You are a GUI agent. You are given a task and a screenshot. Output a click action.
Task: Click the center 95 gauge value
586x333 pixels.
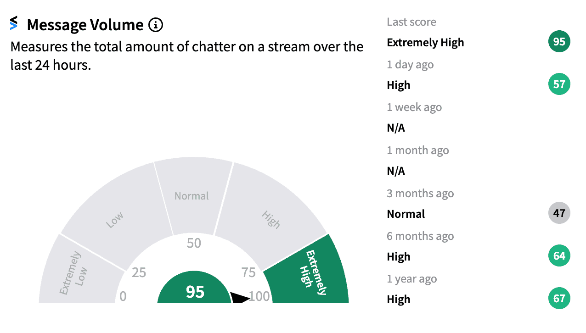pos(195,292)
